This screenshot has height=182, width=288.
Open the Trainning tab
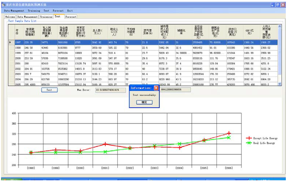coord(46,17)
